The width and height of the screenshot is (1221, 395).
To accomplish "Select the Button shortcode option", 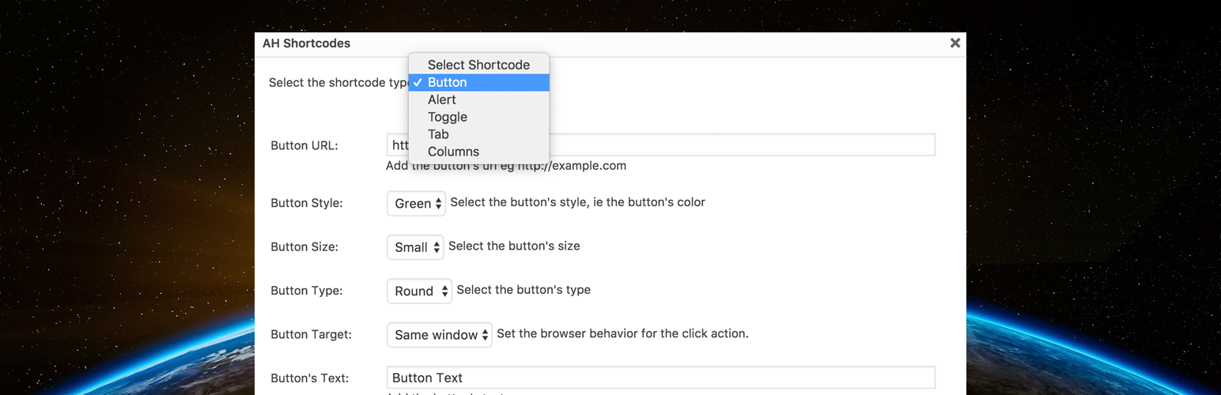I will point(478,82).
